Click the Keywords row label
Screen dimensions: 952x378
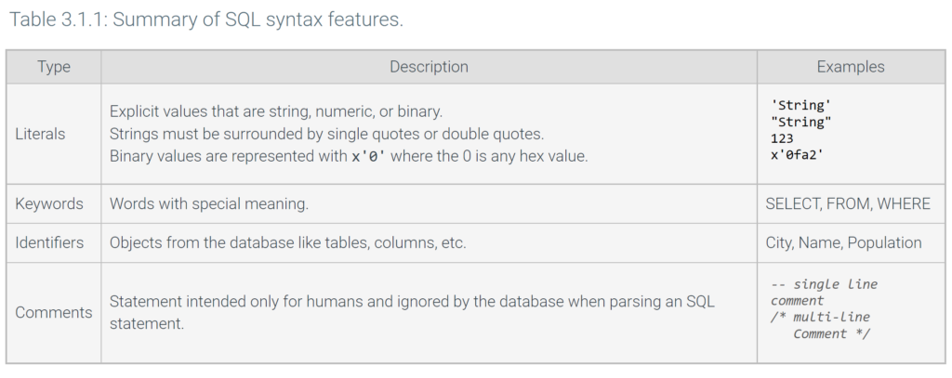click(49, 204)
